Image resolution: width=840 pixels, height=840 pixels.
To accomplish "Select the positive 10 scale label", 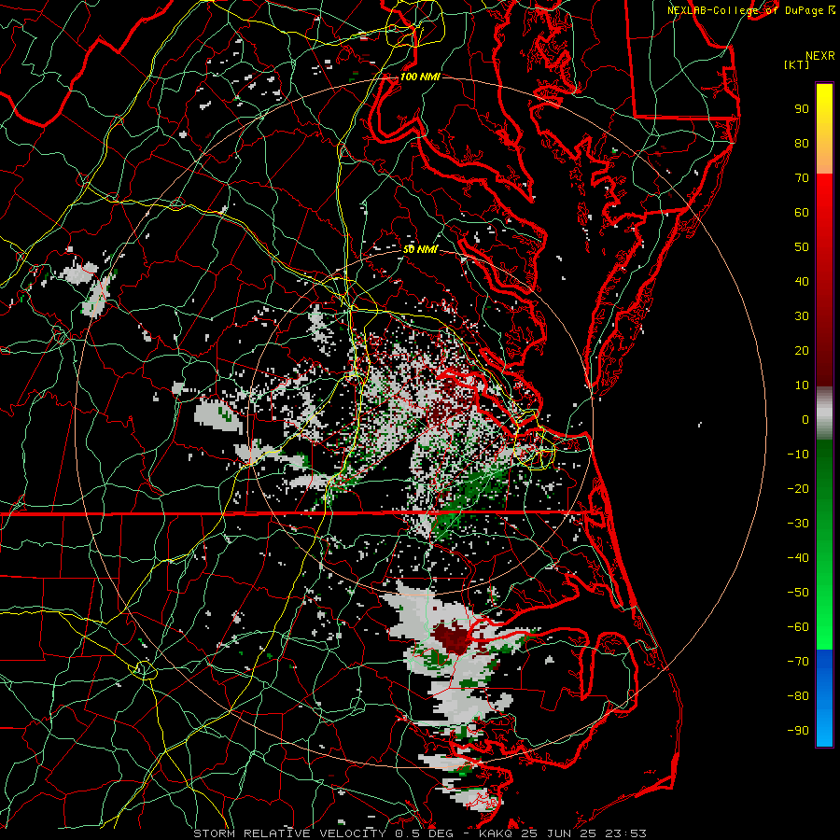I will pyautogui.click(x=802, y=385).
